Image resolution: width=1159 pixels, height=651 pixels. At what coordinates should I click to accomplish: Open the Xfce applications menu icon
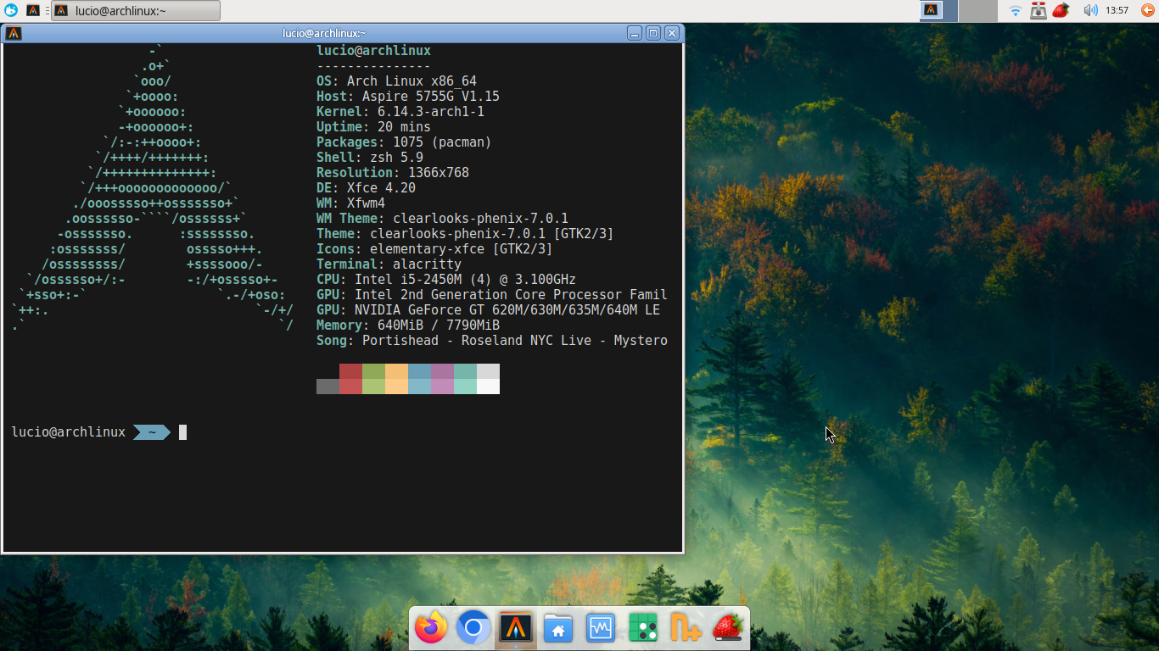coord(11,10)
